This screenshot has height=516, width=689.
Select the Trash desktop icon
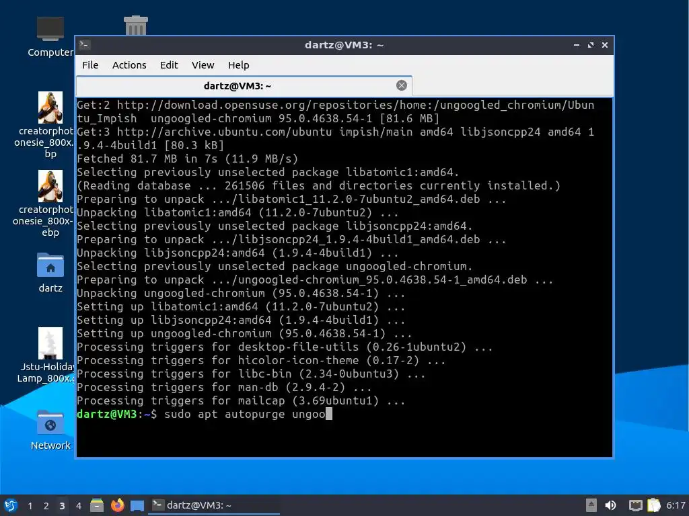coord(136,26)
